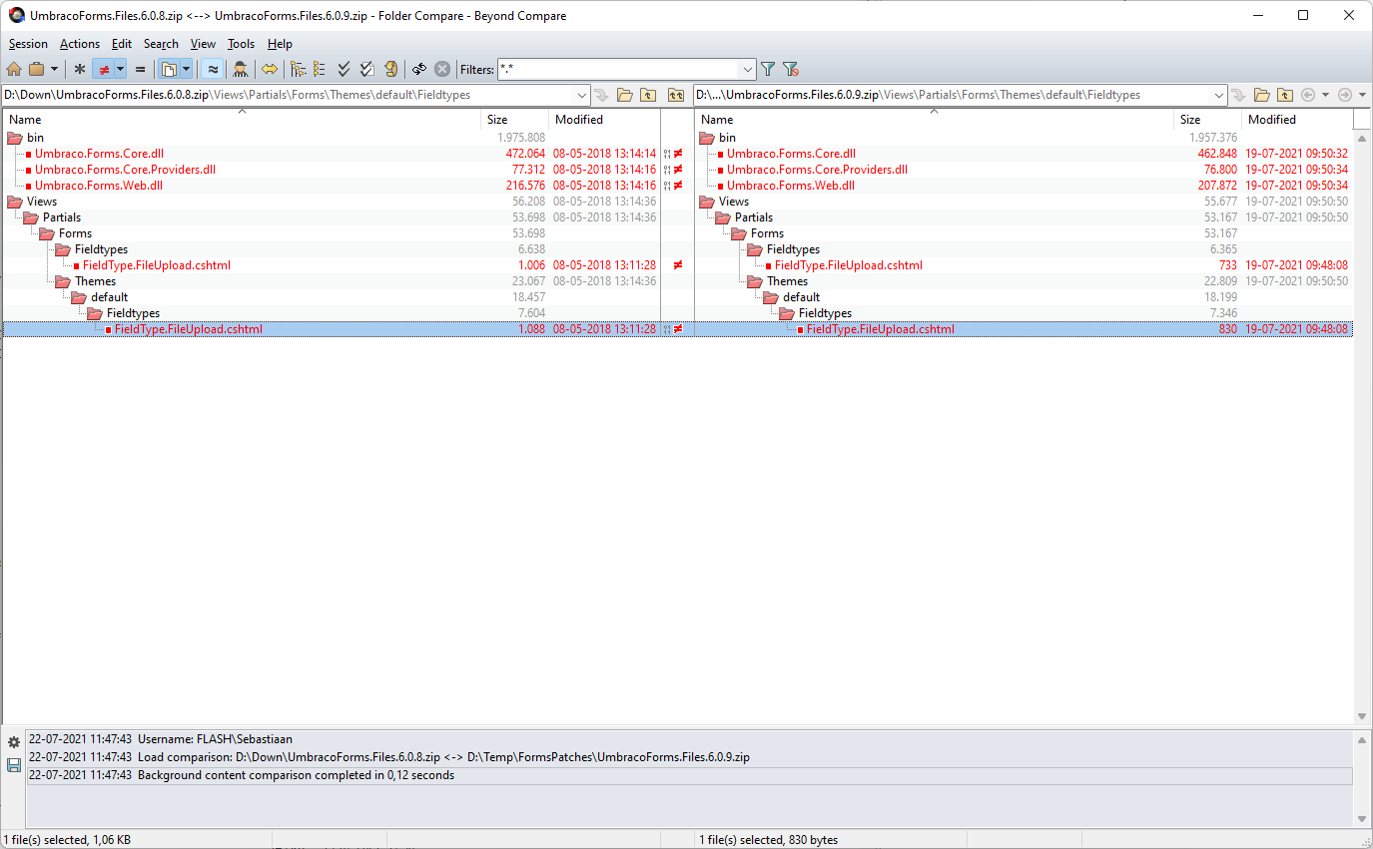Click the Select All checkmark icon
The width and height of the screenshot is (1373, 849).
tap(344, 69)
